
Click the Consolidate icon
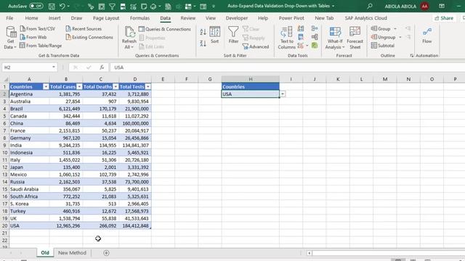tap(315, 28)
